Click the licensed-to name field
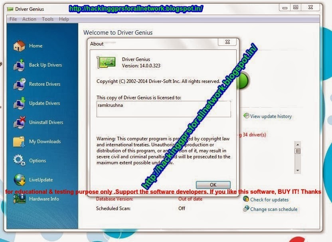This screenshot has width=332, height=242. tap(164, 109)
